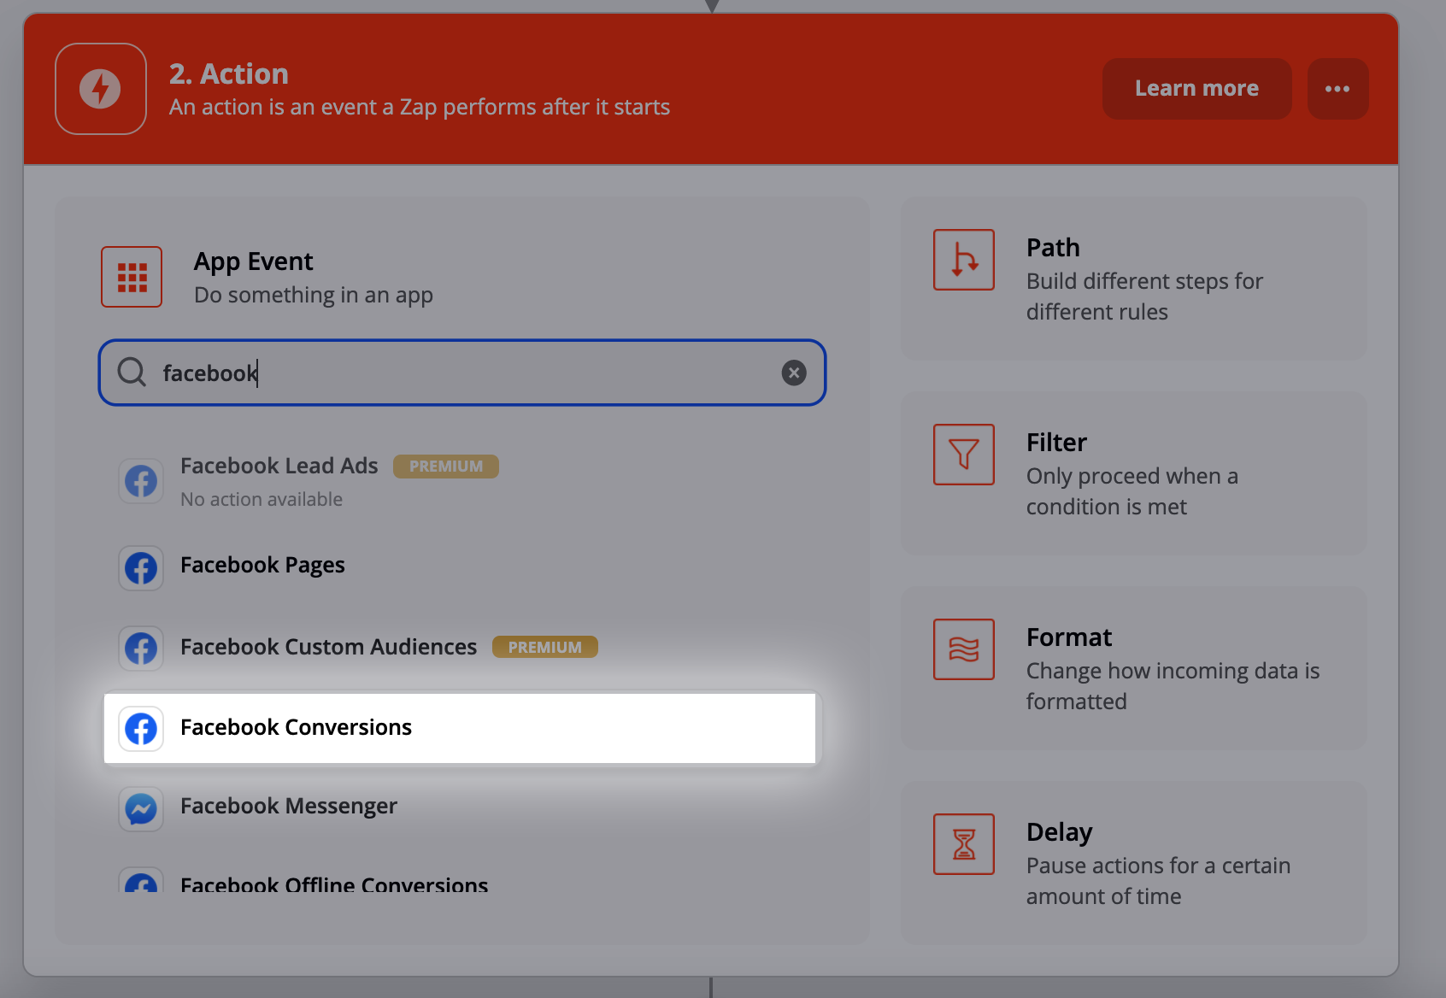Image resolution: width=1446 pixels, height=998 pixels.
Task: Open the three-dots options menu
Action: pos(1337,89)
